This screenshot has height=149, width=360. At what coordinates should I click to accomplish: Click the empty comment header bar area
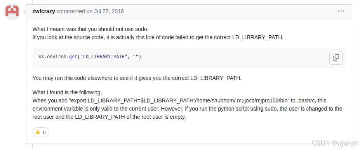(x=230, y=11)
